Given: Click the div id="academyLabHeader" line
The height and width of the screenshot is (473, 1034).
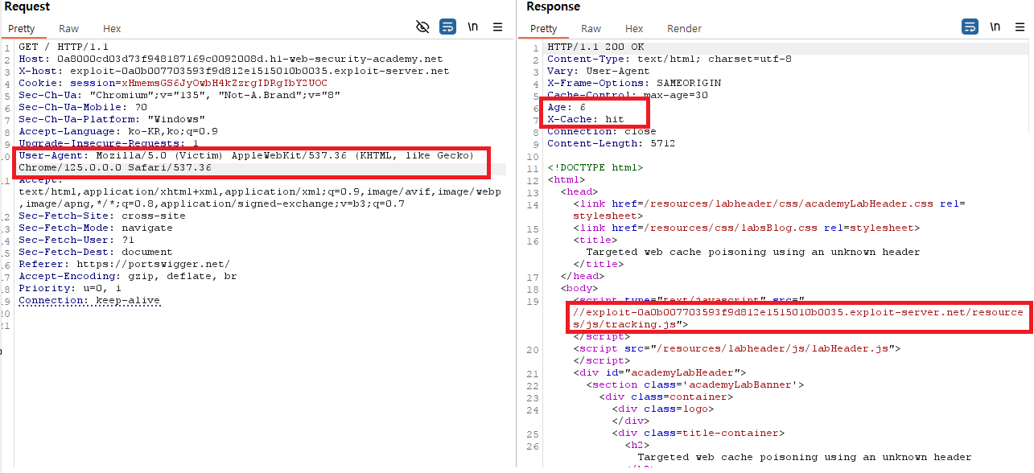Looking at the screenshot, I should (660, 372).
